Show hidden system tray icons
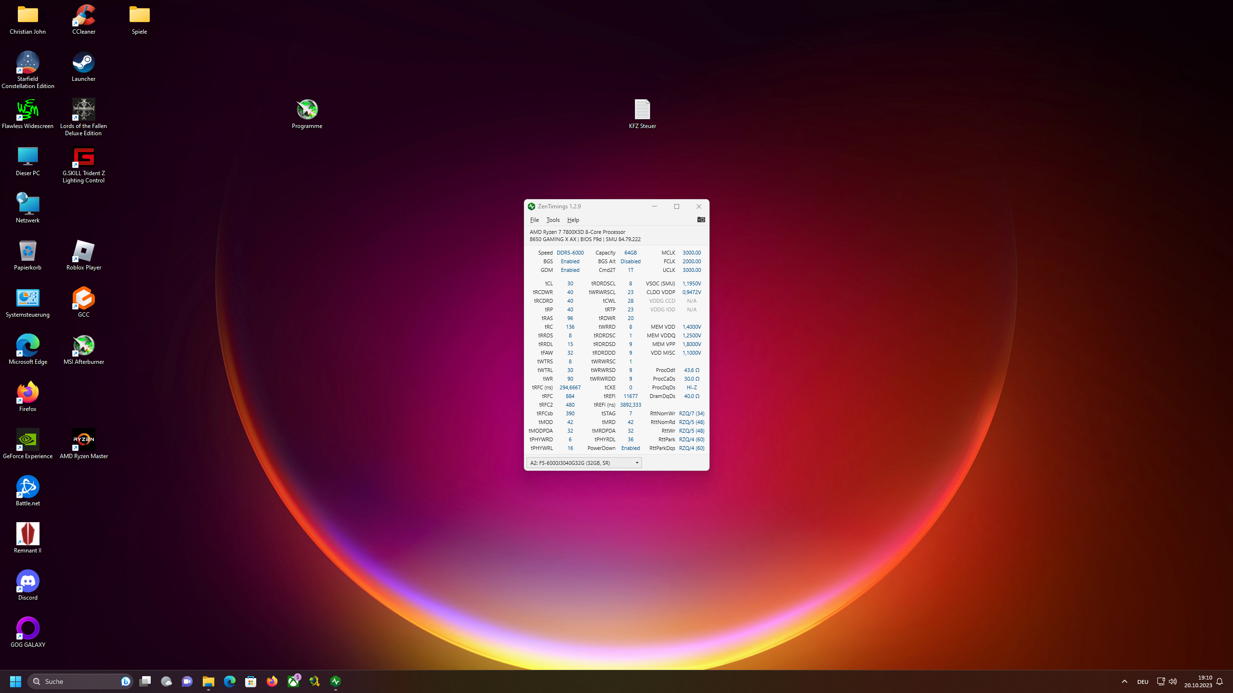Image resolution: width=1233 pixels, height=693 pixels. tap(1124, 681)
